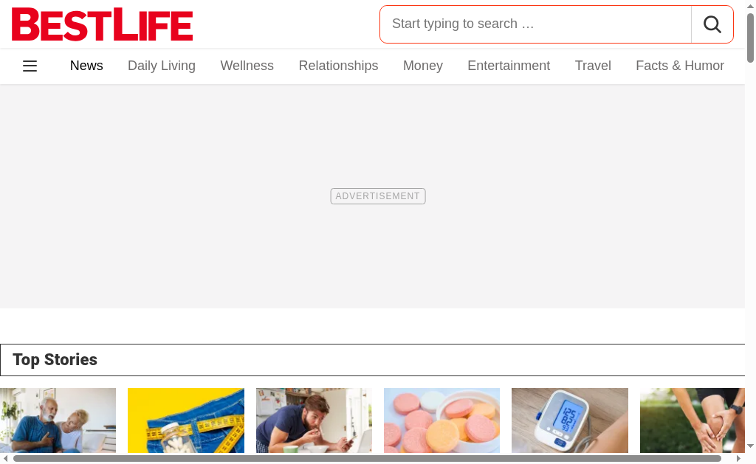Open the News section
Screen dimensions: 756x464
[x=86, y=66]
